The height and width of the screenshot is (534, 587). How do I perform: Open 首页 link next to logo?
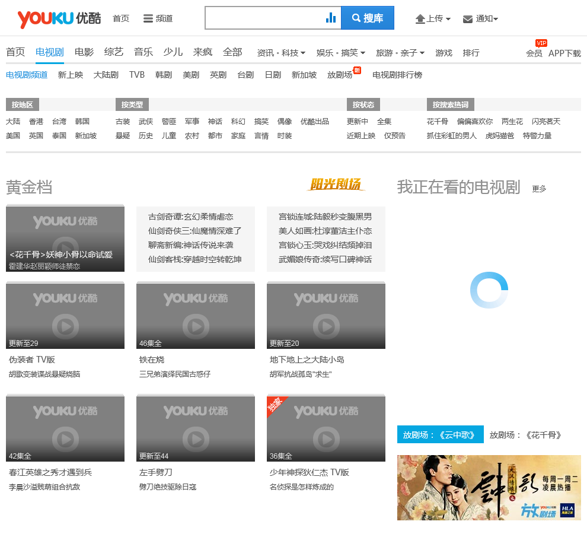point(121,18)
